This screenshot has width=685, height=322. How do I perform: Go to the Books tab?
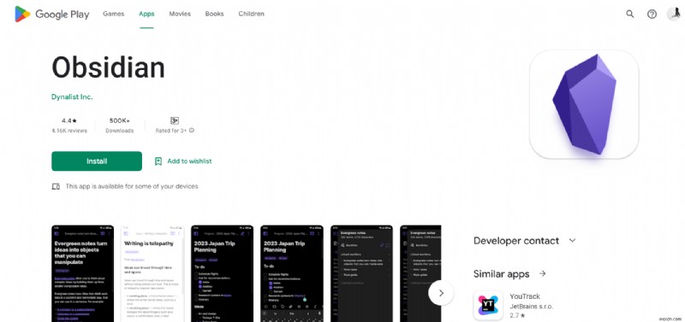point(215,14)
